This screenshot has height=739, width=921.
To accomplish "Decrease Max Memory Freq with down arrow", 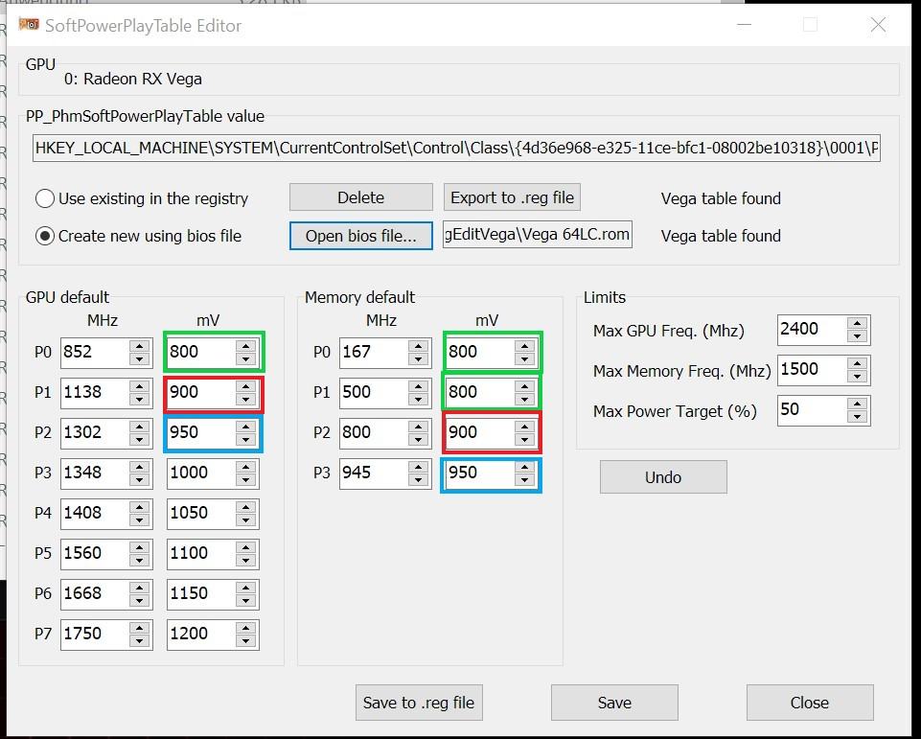I will click(858, 377).
